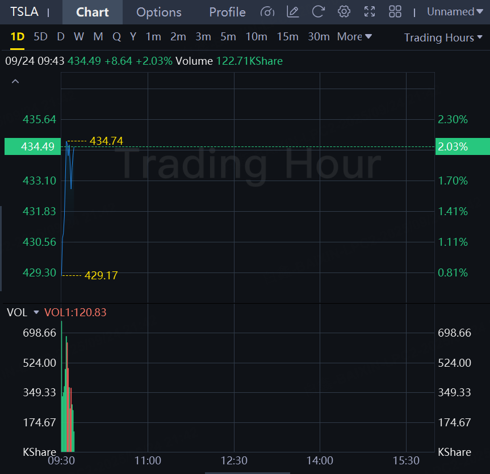Open the speed gauge indicator icon
This screenshot has width=490, height=474.
coord(267,12)
